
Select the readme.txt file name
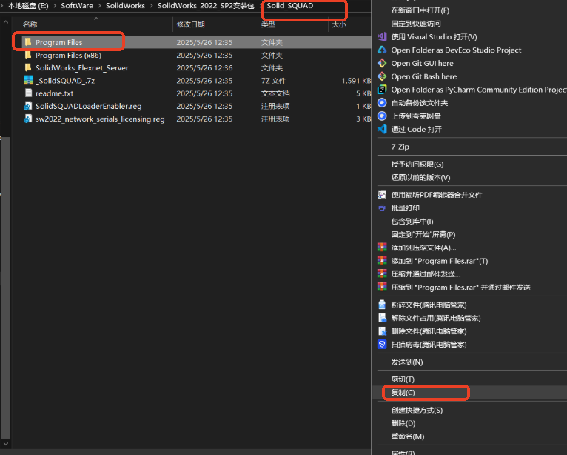pyautogui.click(x=54, y=93)
